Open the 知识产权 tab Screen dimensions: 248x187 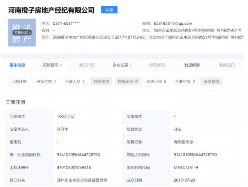[87, 65]
